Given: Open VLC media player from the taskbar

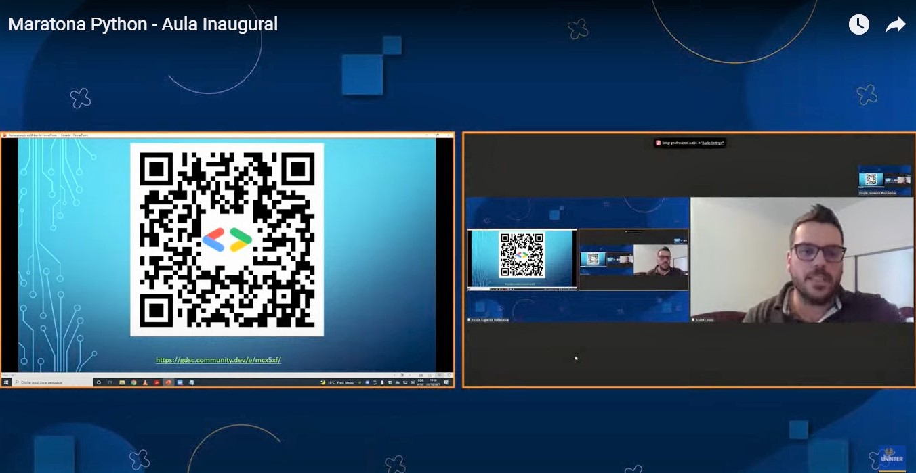Looking at the screenshot, I should click(x=145, y=382).
